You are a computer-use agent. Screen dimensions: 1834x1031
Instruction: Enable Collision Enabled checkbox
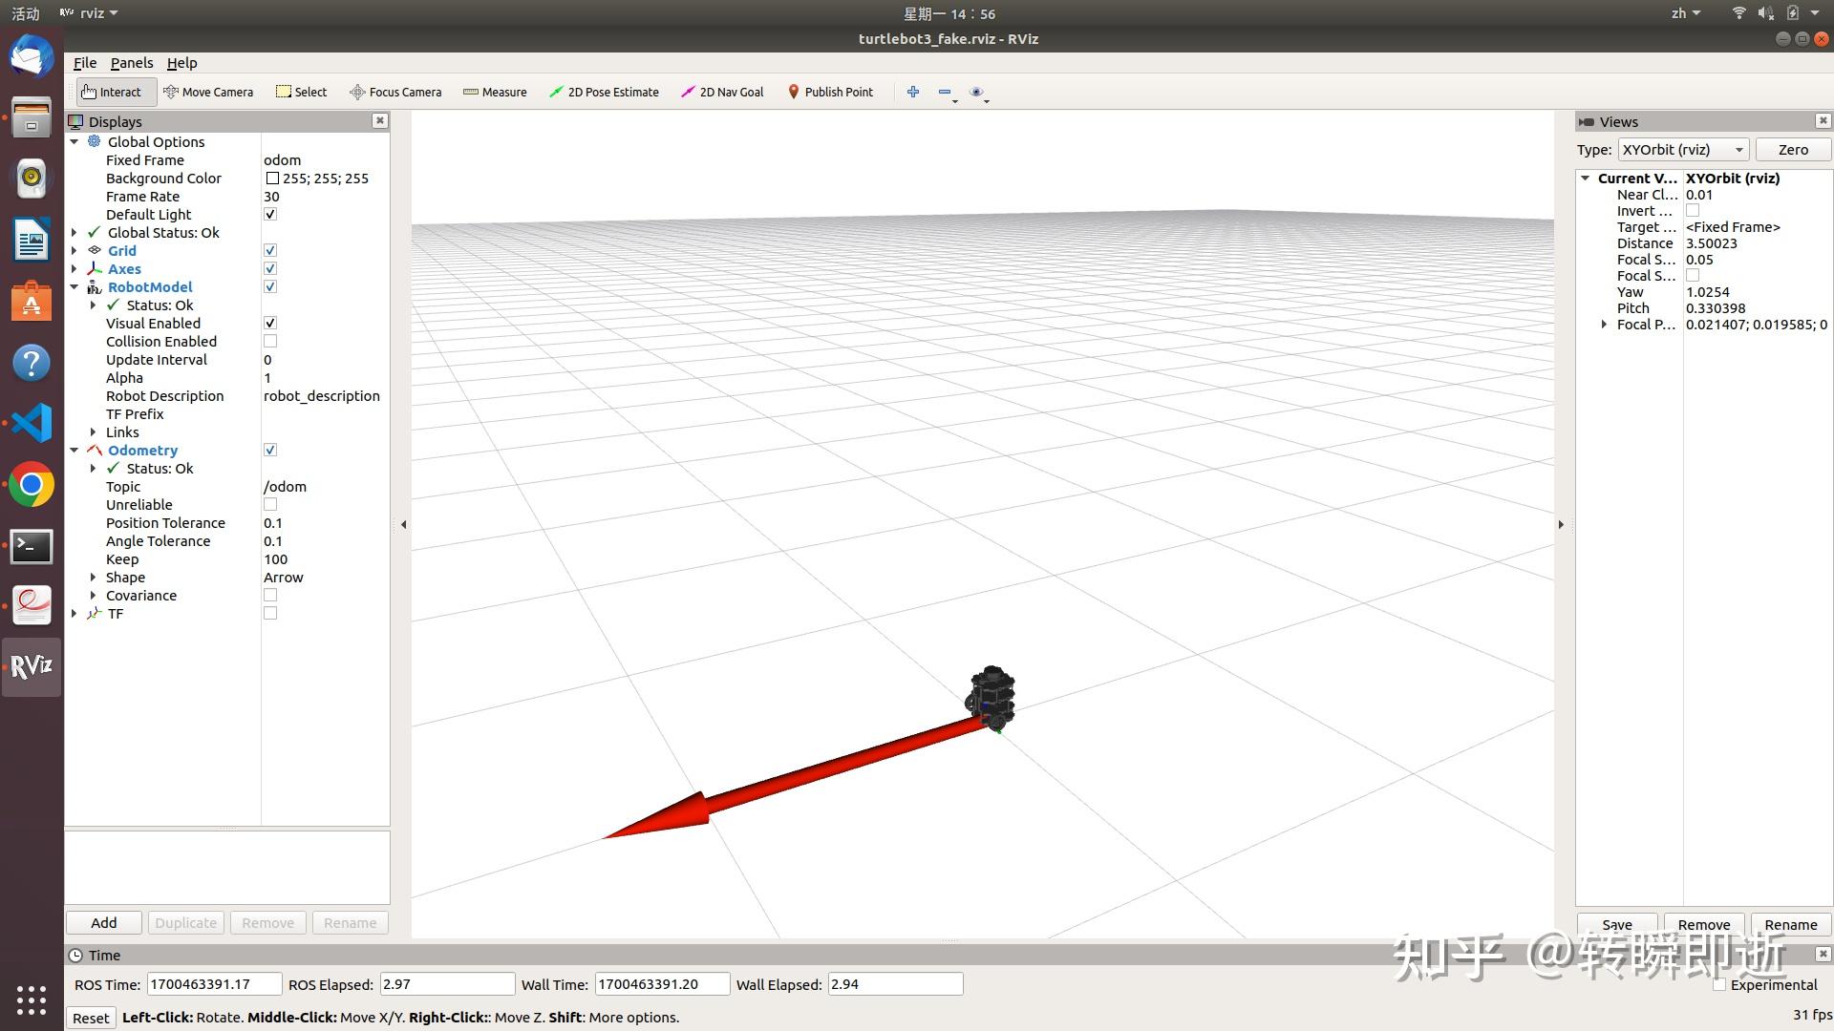(270, 341)
